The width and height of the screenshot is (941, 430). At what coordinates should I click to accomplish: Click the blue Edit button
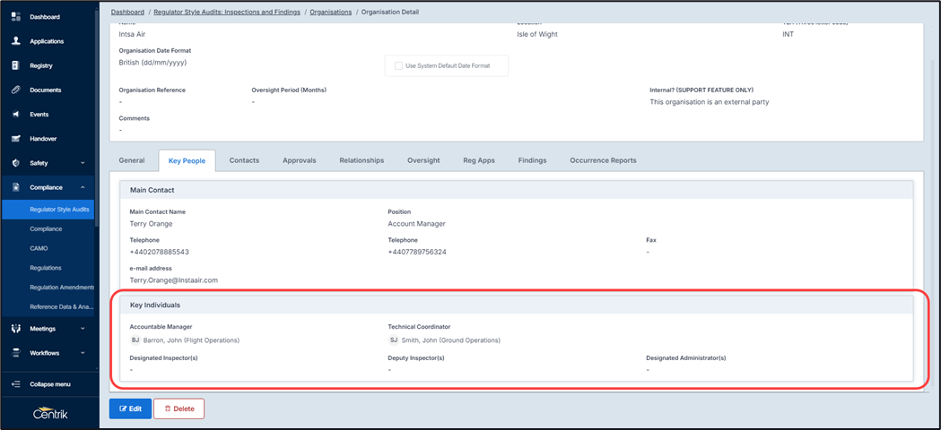[130, 408]
